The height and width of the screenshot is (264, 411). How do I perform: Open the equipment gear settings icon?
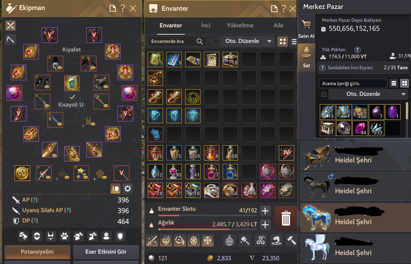[128, 189]
